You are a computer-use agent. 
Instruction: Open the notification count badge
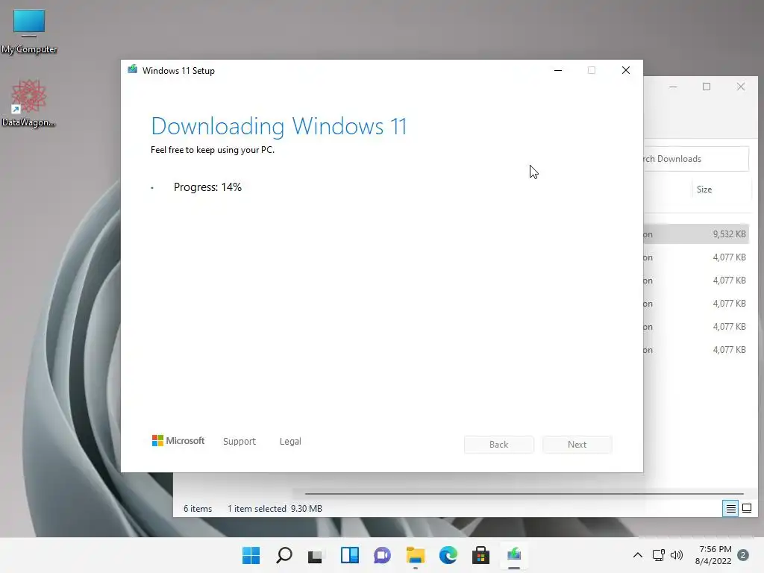pyautogui.click(x=743, y=555)
